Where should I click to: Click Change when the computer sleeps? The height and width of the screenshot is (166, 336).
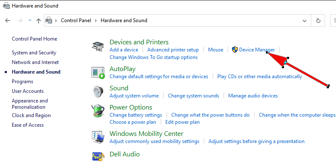pyautogui.click(x=297, y=115)
